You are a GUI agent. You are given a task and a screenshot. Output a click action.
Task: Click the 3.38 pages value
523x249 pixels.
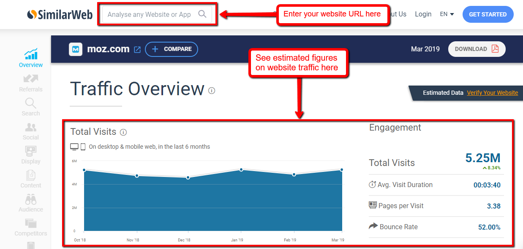click(494, 206)
